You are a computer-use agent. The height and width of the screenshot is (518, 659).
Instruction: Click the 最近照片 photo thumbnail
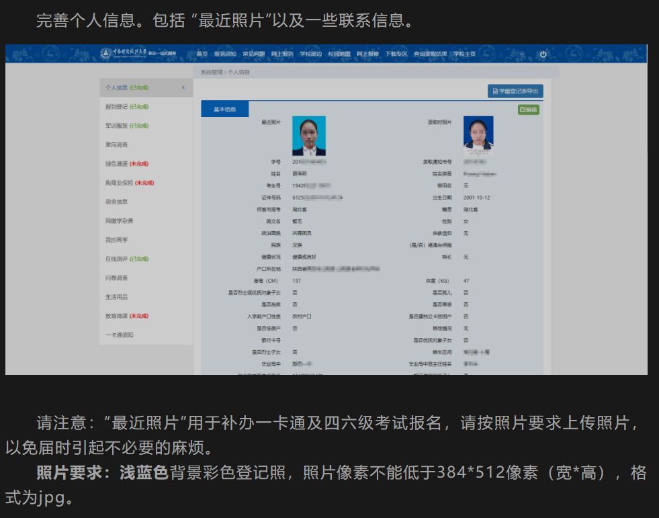click(308, 135)
